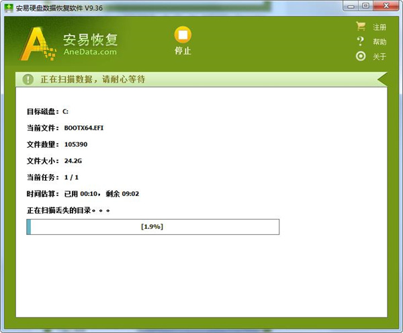Click the scan progress bar at 1.9%
Screen dimensions: 403x333
(x=152, y=227)
